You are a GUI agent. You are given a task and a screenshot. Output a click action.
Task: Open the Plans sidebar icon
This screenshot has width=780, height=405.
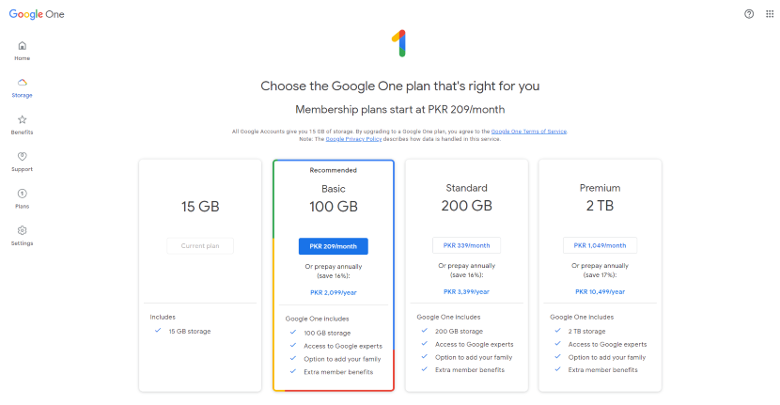click(22, 194)
